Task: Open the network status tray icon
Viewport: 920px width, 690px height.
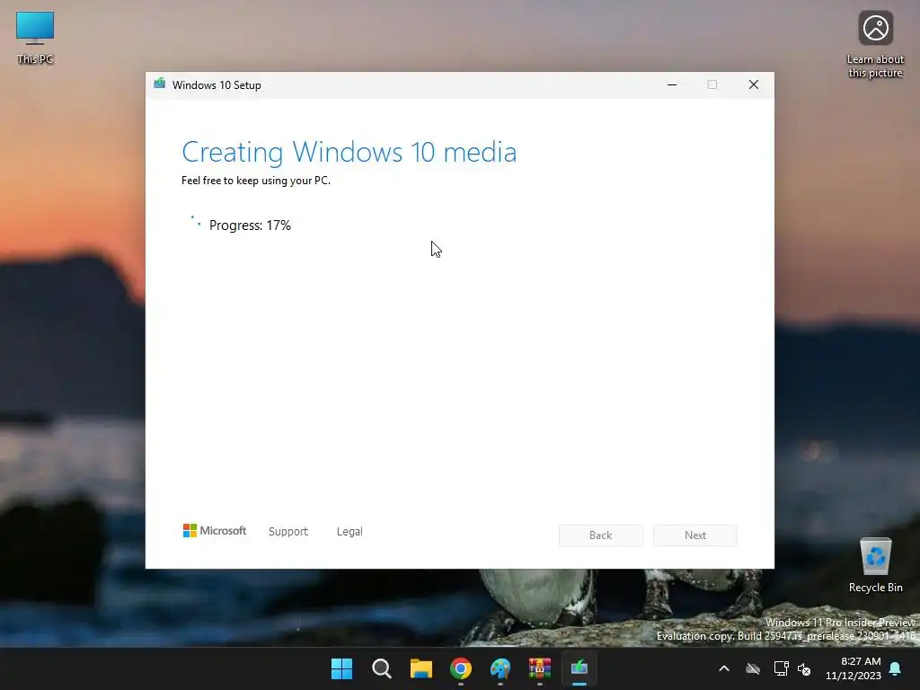Action: (781, 668)
